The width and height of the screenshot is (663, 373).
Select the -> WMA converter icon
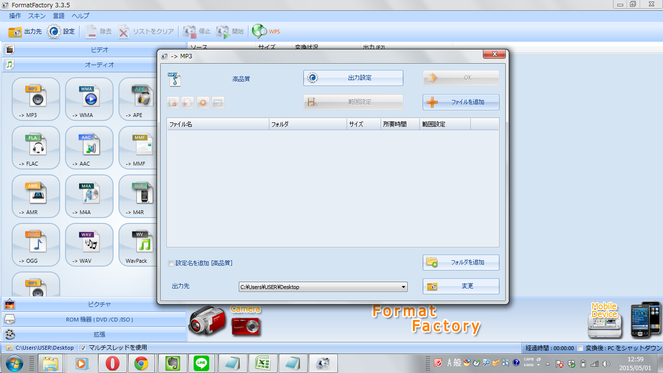89,99
